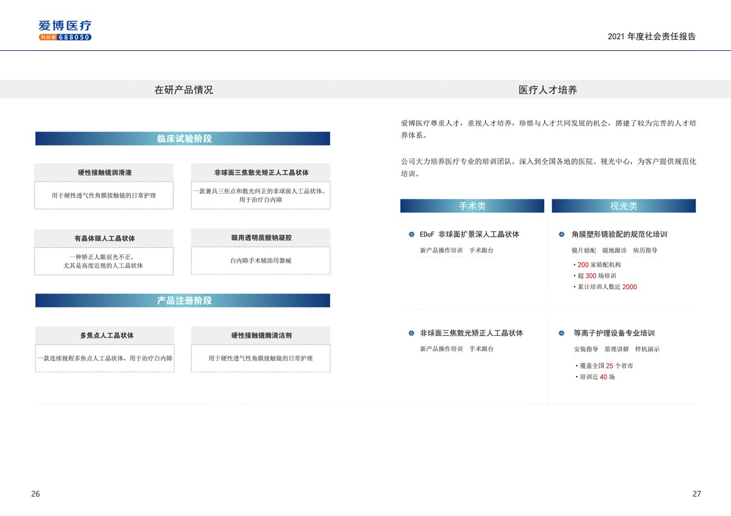Click the 镜片验配 underlined tag
This screenshot has width=731, height=516.
[583, 250]
